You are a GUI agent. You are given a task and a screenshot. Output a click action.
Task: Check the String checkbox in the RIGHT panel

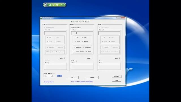(x=100, y=61)
